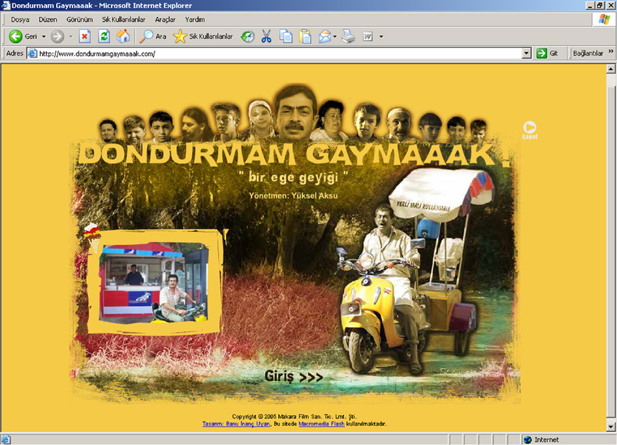Click the scrollbar down arrow
Screen dimensions: 617x445
[x=610, y=427]
